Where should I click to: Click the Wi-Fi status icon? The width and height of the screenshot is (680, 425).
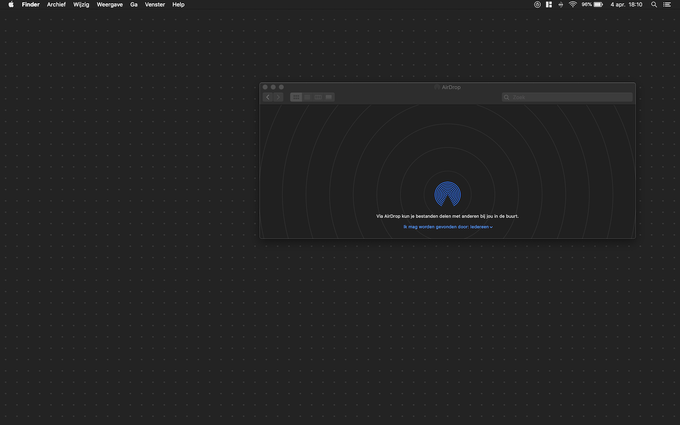tap(573, 4)
